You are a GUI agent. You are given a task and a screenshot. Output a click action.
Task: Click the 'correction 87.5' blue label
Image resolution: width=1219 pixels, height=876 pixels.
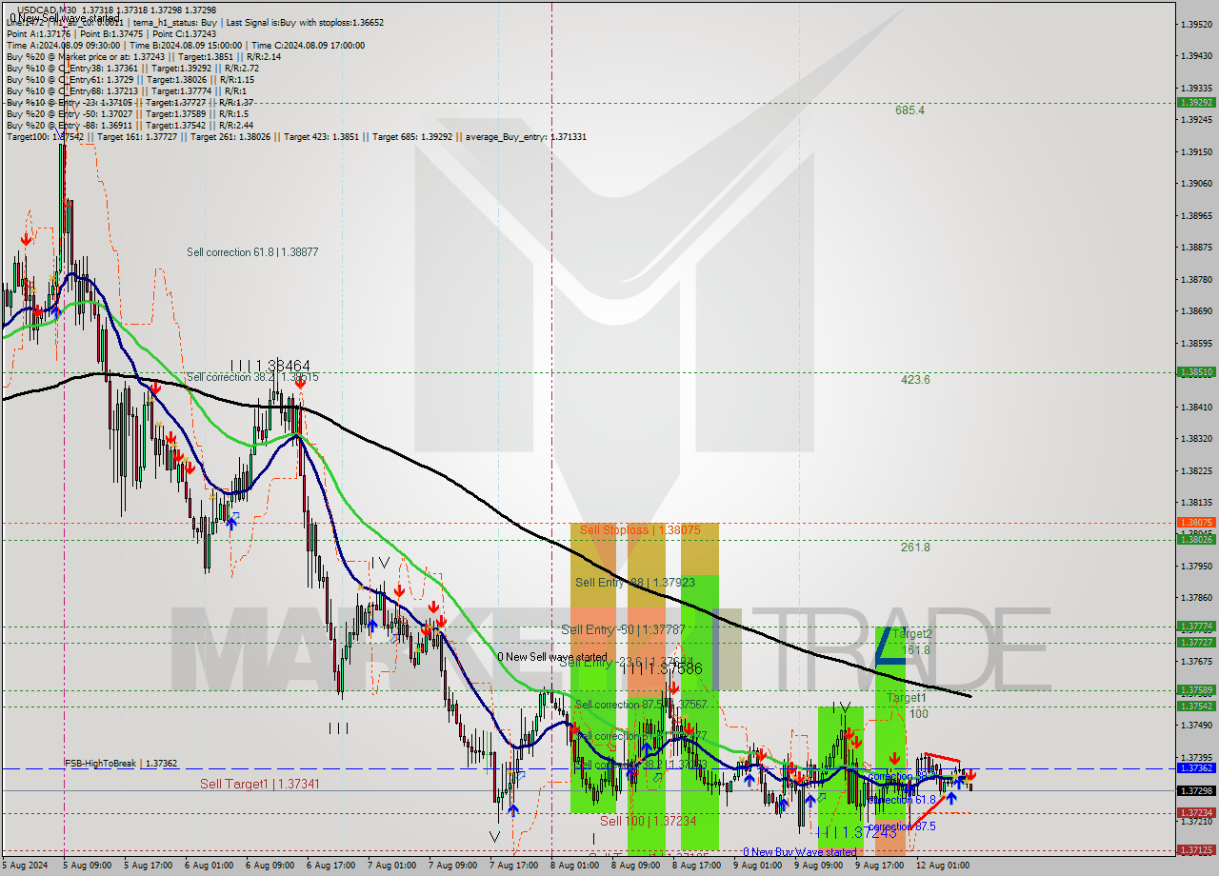click(x=904, y=826)
